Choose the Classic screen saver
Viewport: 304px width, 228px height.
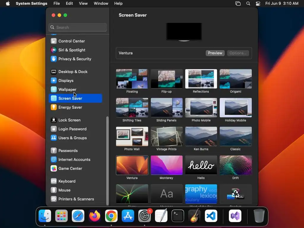235,136
